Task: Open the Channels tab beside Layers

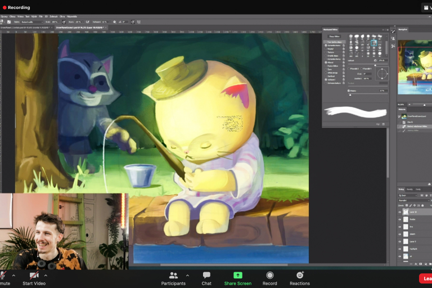Action: pos(409,189)
